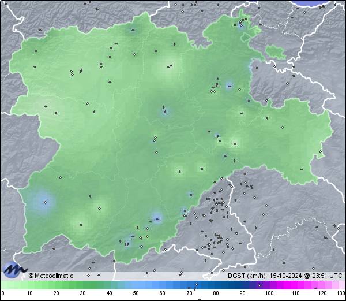Click the scale value 110
Screen dimensions: 346x301
(x=296, y=293)
